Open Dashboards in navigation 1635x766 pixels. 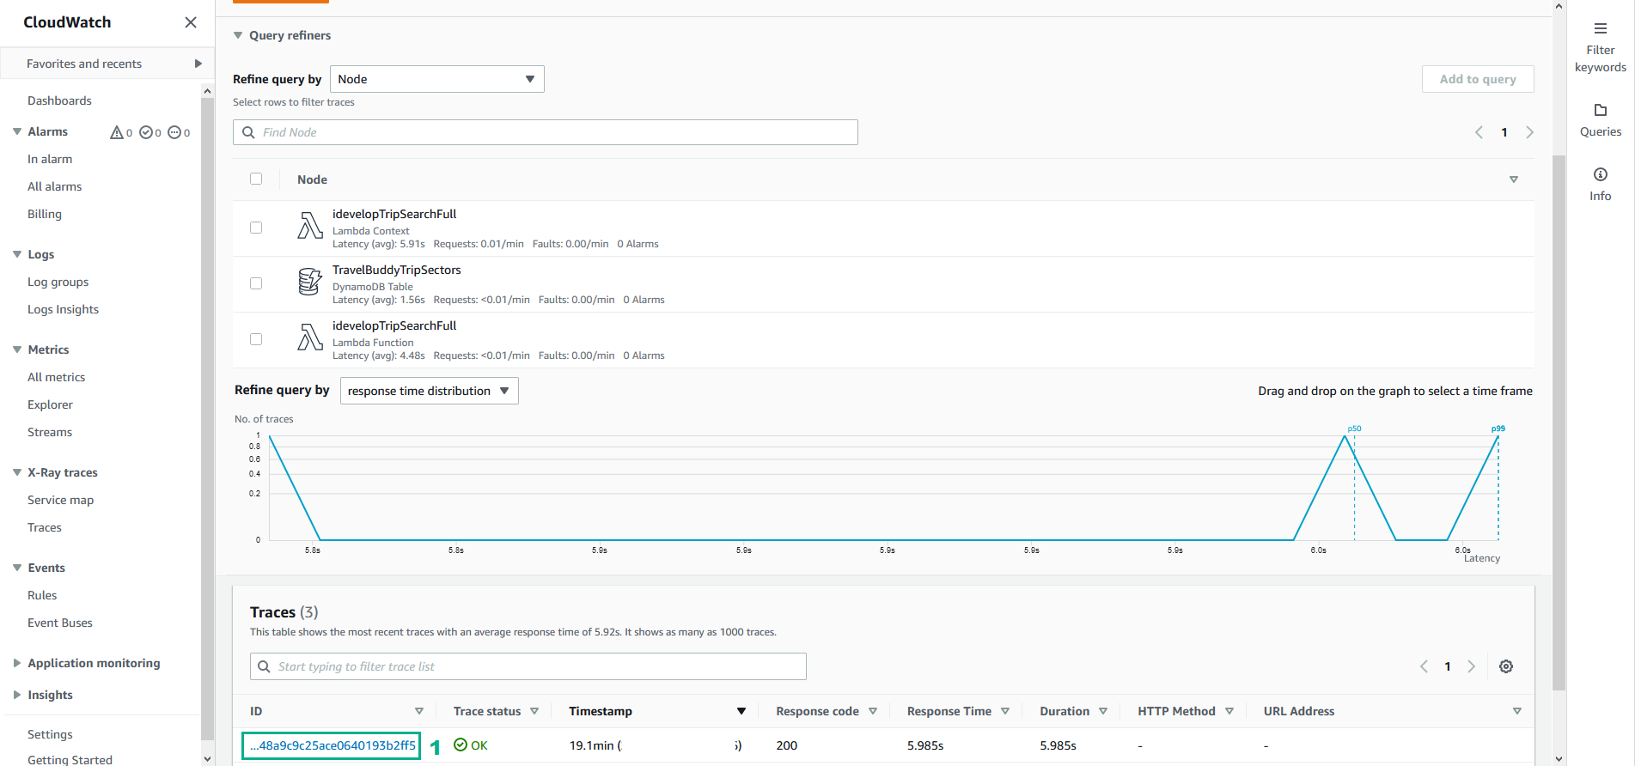coord(59,100)
